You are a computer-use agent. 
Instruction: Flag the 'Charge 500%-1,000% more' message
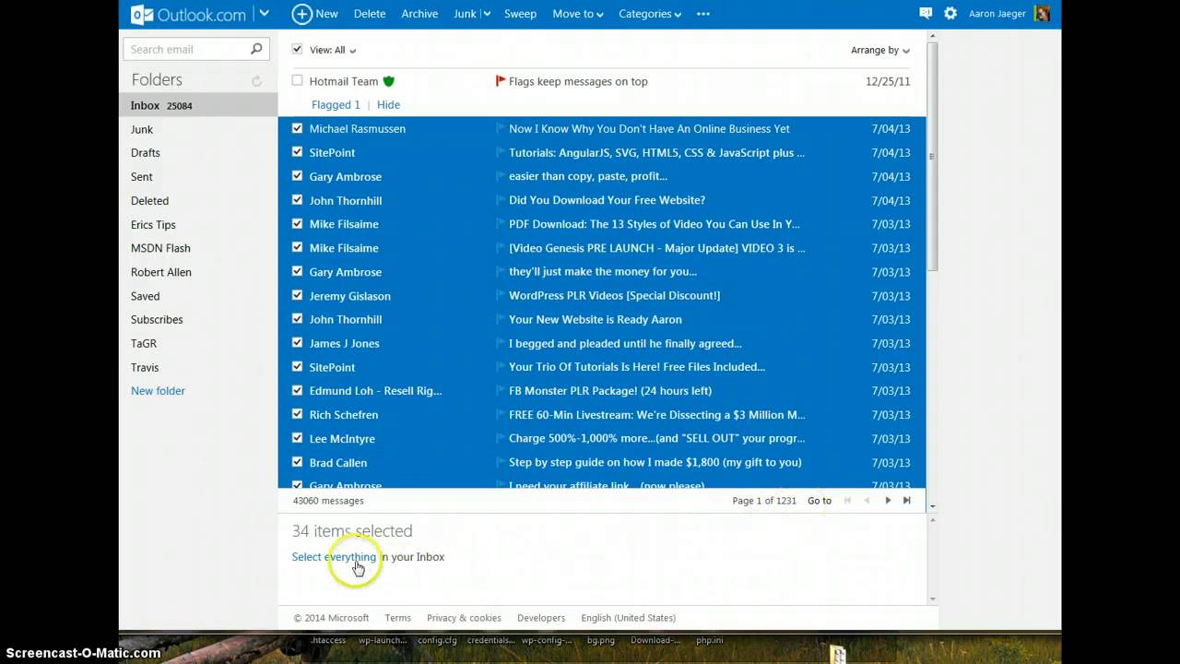pos(501,438)
